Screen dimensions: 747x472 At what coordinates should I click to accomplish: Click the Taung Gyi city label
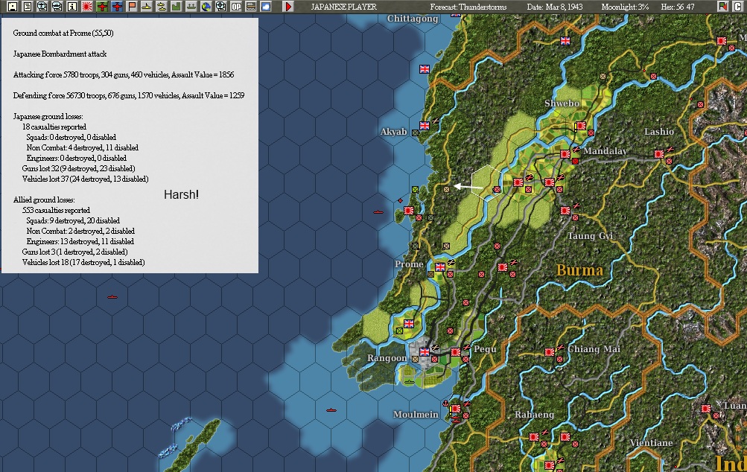coord(590,236)
